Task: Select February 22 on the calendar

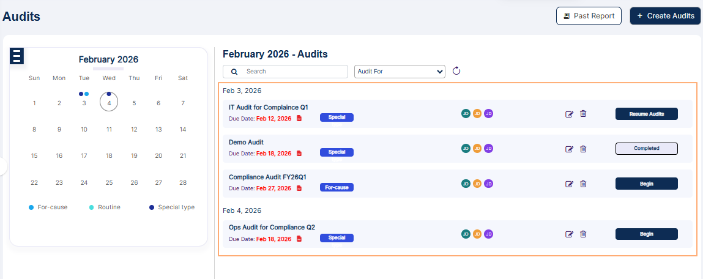Action: click(x=34, y=182)
